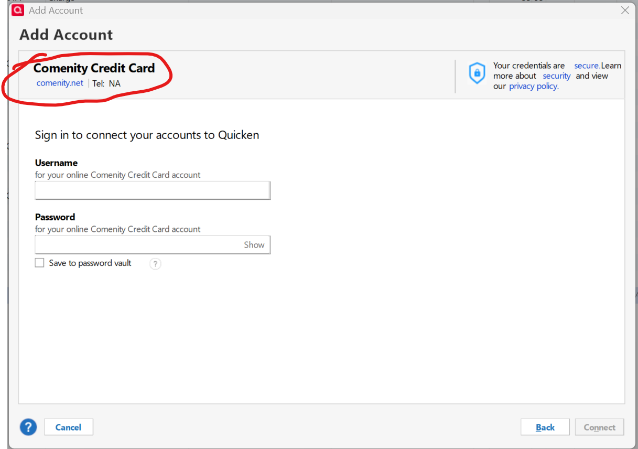The height and width of the screenshot is (449, 638).
Task: Open the comenity.net link
Action: coord(60,83)
